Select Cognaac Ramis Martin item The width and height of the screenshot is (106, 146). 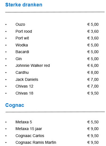pos(36,142)
